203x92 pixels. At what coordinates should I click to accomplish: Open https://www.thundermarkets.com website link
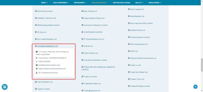pos(52,69)
